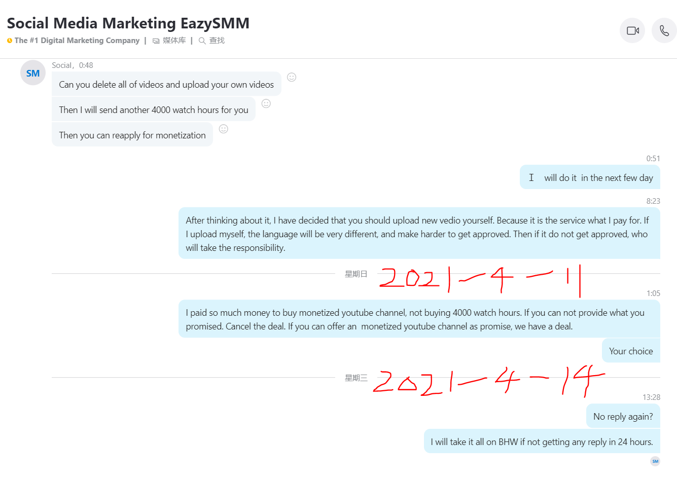Viewport: 677px width, 480px height.
Task: Open the 媒体库 media gallery
Action: pos(169,41)
